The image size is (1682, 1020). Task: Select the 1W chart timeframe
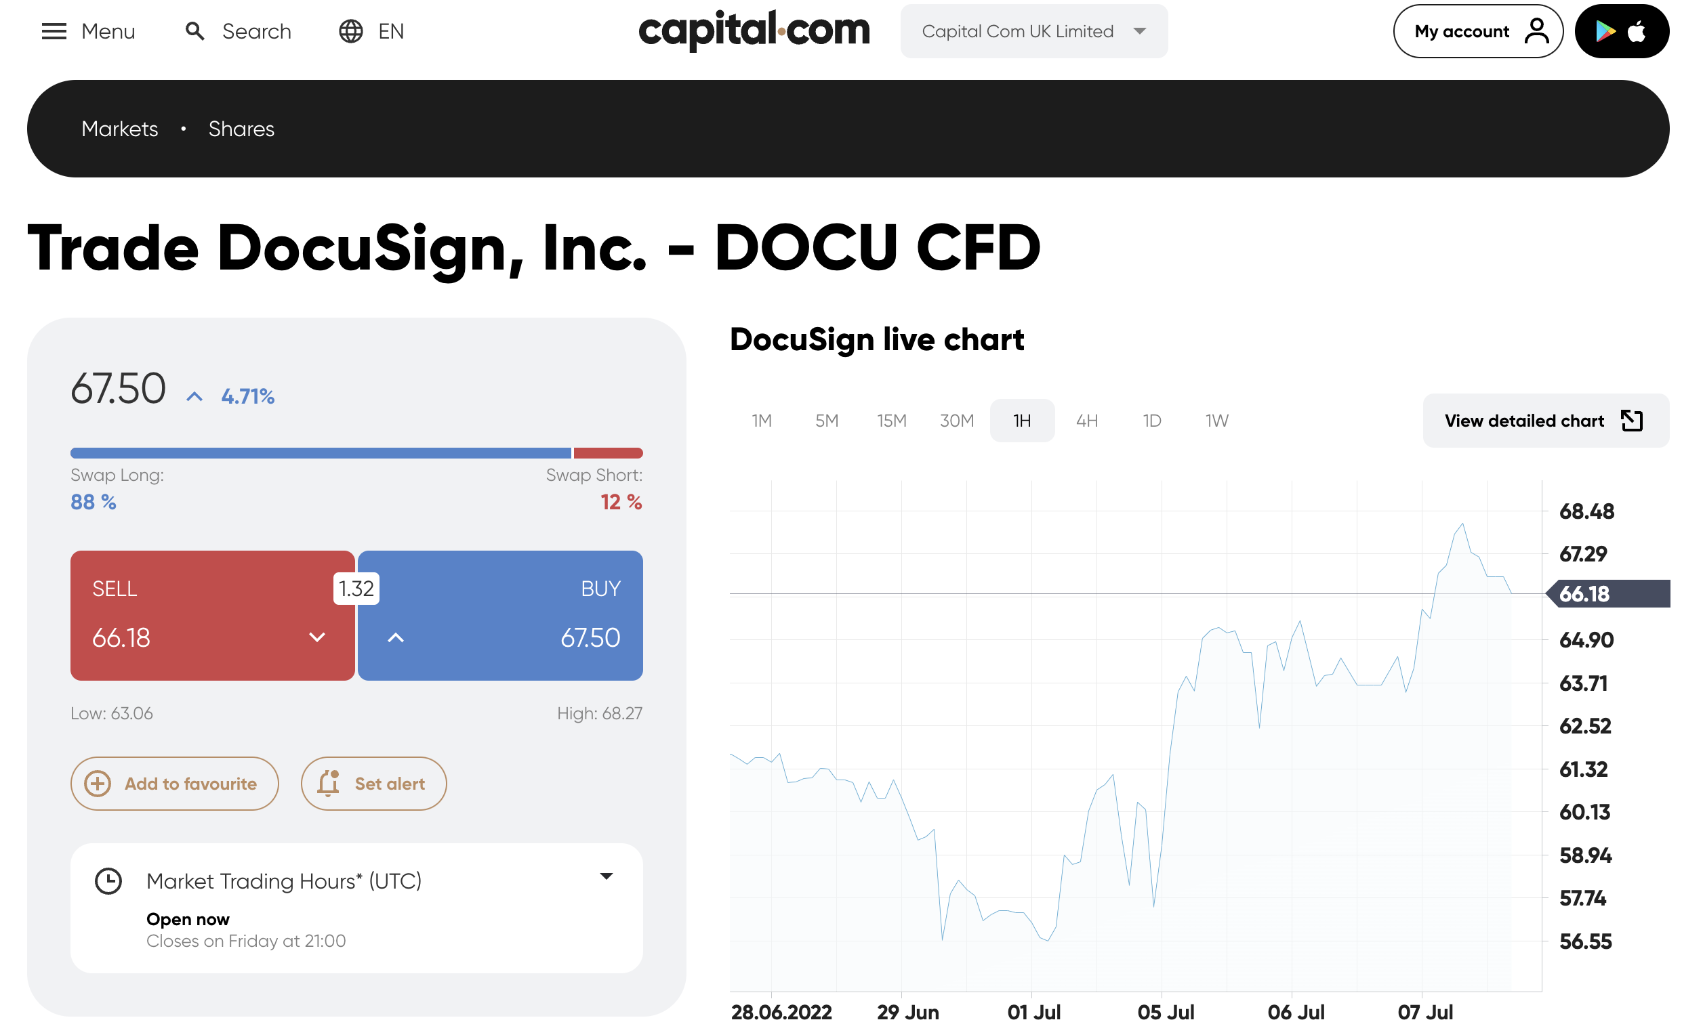coord(1216,421)
